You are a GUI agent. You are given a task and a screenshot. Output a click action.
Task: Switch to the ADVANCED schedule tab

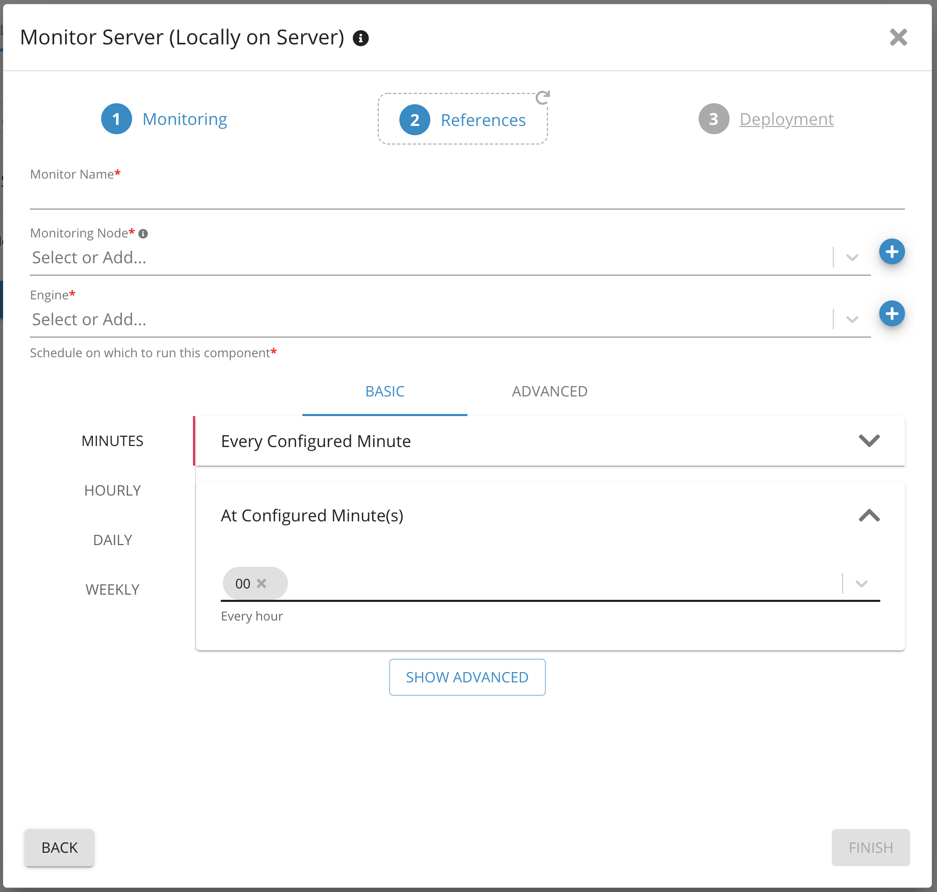550,391
